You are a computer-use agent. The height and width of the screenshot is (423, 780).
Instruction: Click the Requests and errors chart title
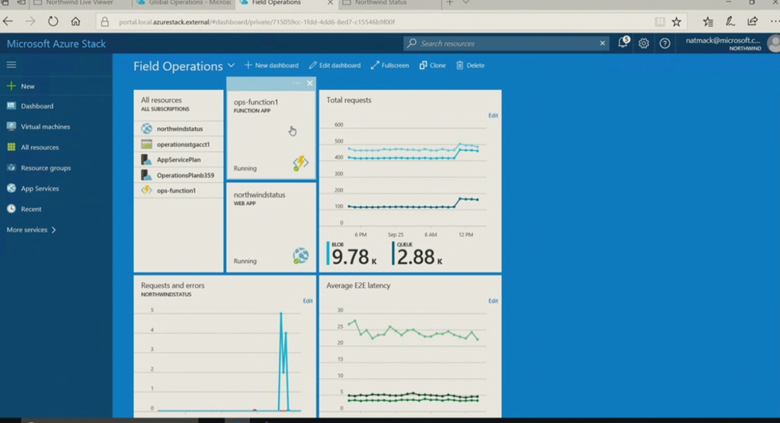(x=173, y=286)
